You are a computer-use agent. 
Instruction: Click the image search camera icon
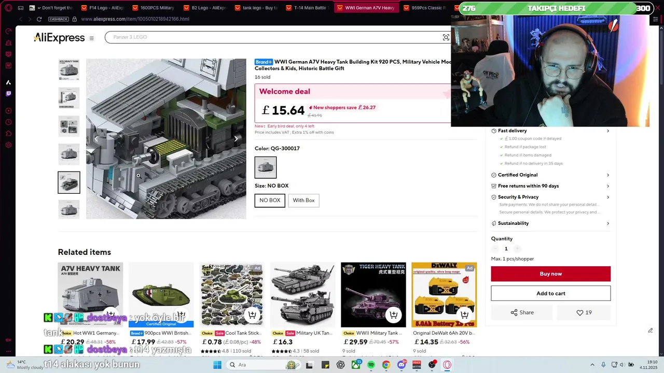446,37
